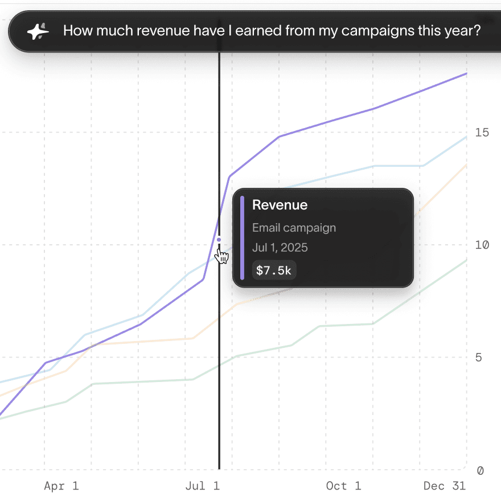
Task: Click the 15 gridline marker on y-axis
Action: pyautogui.click(x=482, y=132)
